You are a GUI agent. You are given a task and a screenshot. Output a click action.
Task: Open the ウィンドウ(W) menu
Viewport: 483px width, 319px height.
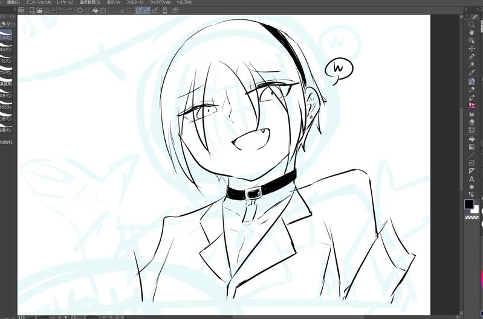pos(160,2)
